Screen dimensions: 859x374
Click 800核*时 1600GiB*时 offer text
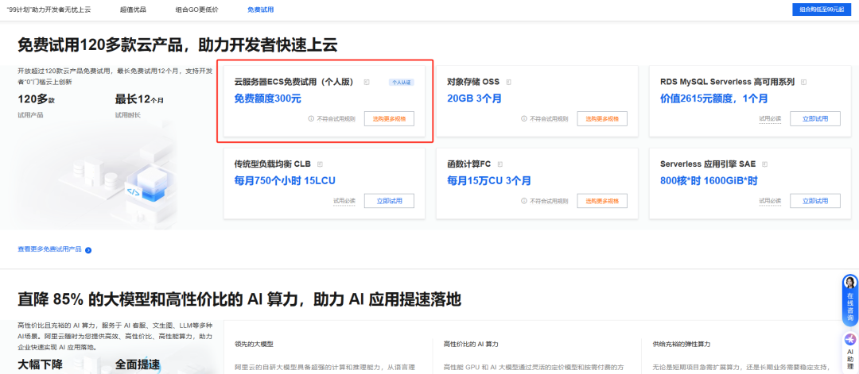pyautogui.click(x=709, y=181)
